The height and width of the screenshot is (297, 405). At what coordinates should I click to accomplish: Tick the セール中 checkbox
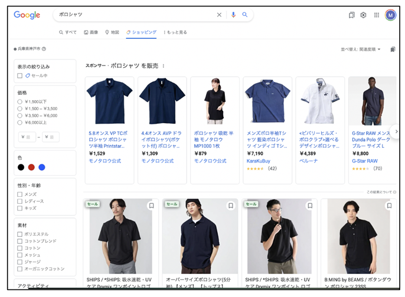click(20, 75)
